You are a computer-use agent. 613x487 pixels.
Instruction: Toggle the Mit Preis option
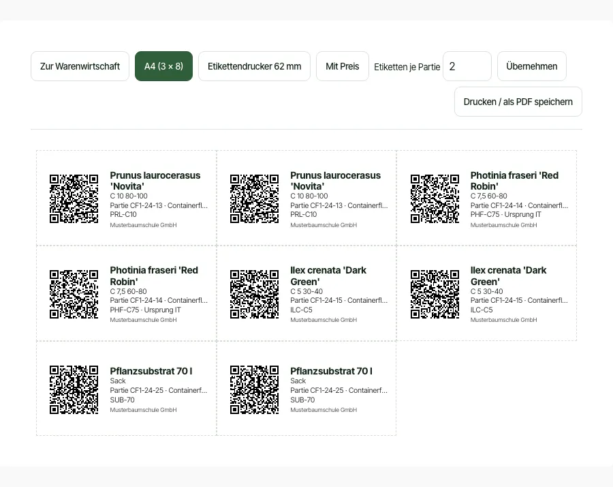[343, 66]
